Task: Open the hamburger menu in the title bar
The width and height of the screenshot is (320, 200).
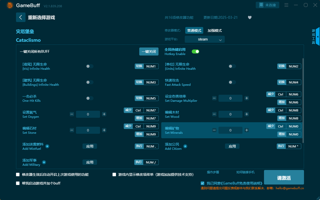Action: pos(286,5)
